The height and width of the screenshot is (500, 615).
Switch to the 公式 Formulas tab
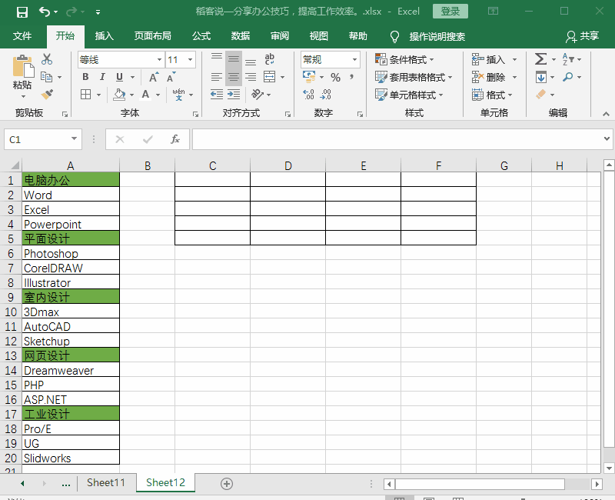pyautogui.click(x=201, y=36)
